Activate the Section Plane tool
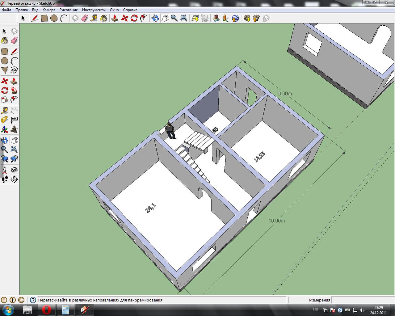Image resolution: width=395 pixels, height=316 pixels. click(14, 179)
